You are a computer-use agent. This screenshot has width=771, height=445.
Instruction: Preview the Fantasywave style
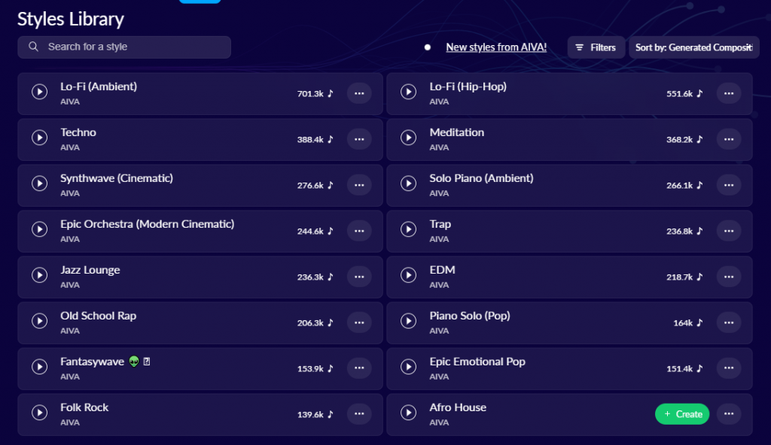point(39,367)
